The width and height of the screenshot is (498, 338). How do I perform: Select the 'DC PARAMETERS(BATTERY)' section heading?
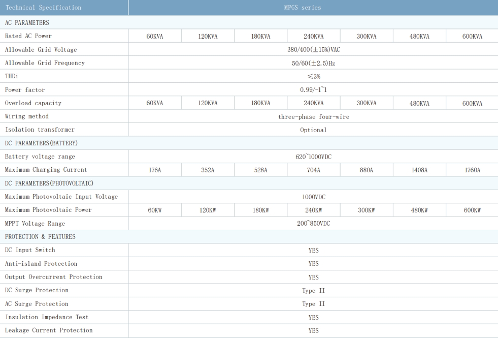click(x=41, y=143)
